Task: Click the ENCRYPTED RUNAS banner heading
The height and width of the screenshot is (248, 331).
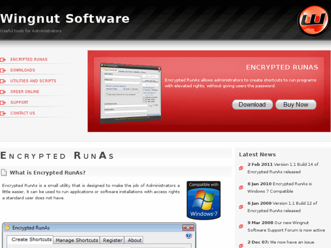Action: tap(282, 67)
